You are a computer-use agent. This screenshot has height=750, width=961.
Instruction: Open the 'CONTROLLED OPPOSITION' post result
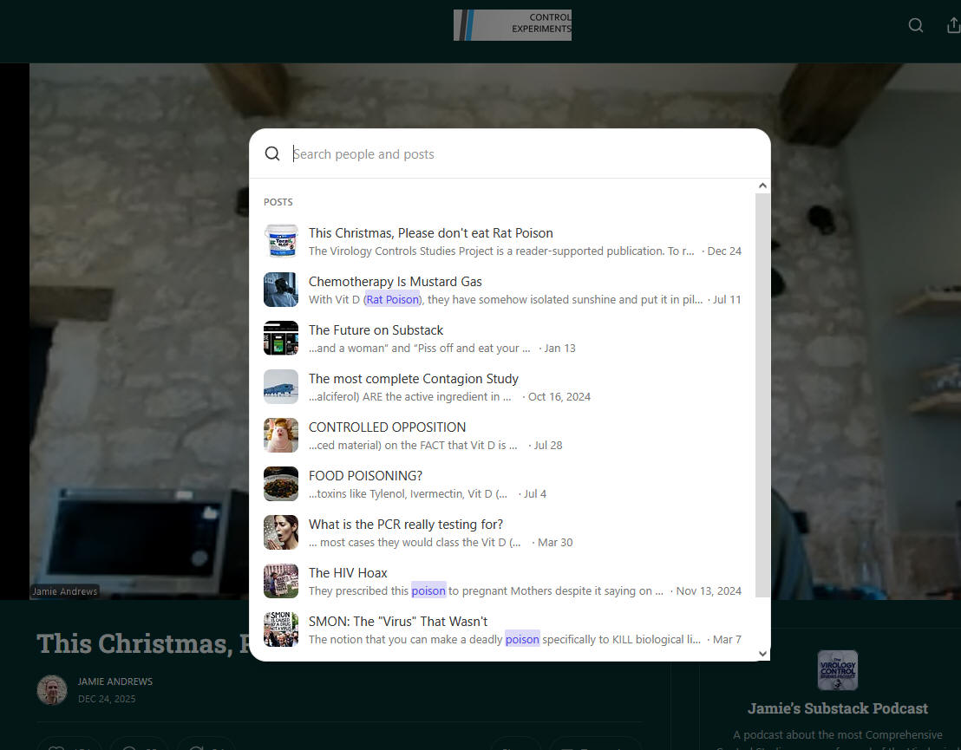click(x=387, y=427)
